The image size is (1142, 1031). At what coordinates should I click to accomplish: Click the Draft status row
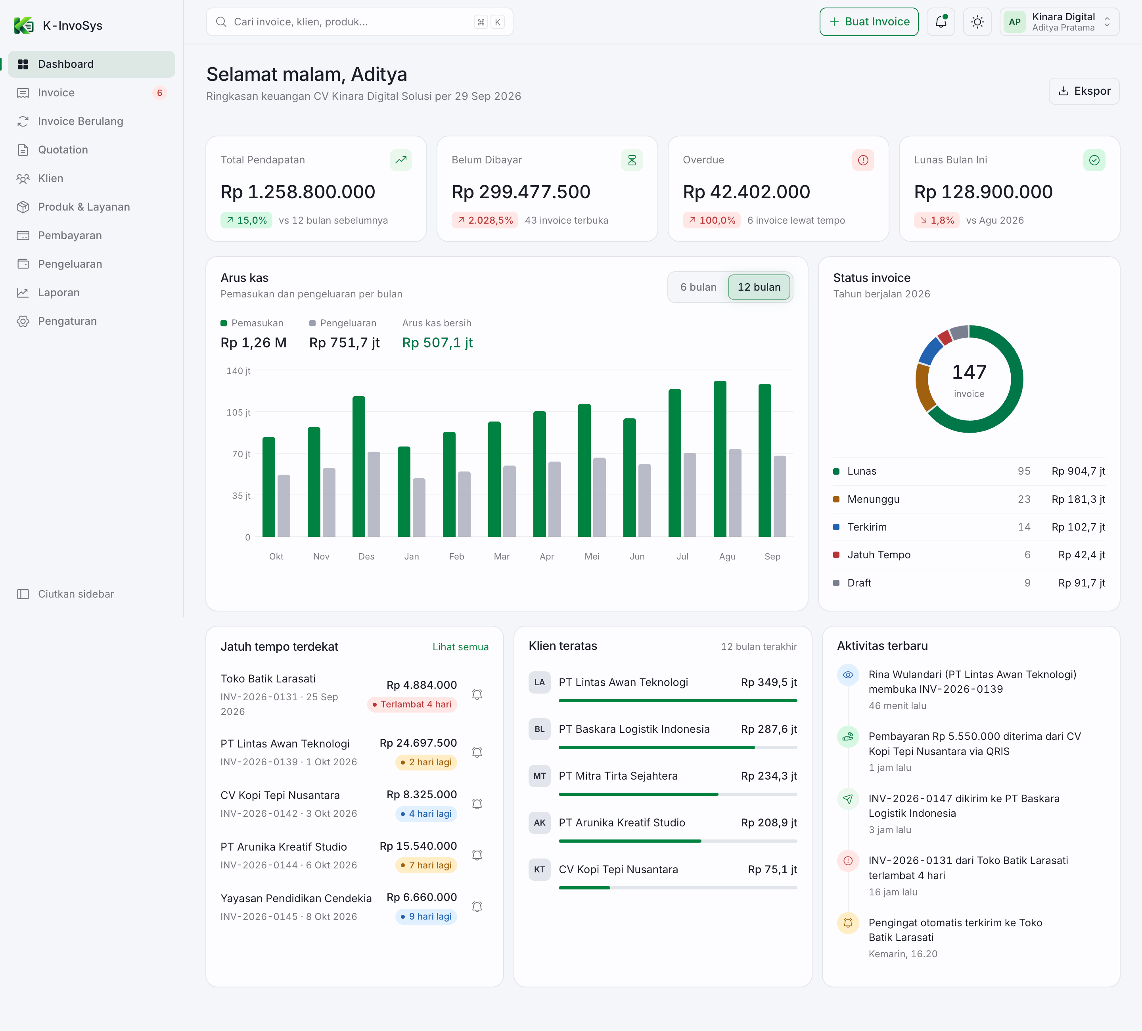969,583
